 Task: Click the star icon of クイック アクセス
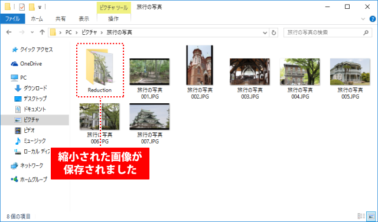(x=15, y=50)
